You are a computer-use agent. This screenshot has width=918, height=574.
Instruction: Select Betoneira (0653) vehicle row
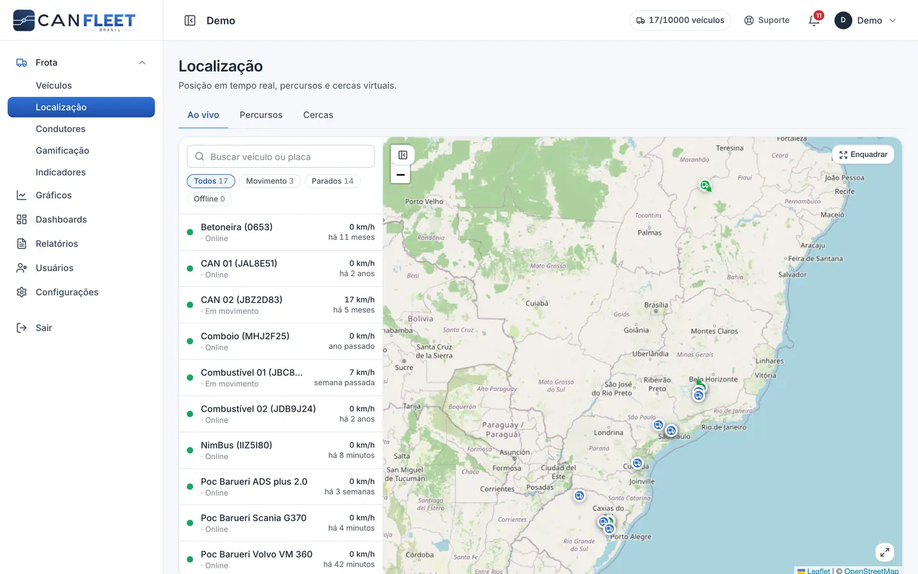point(280,232)
